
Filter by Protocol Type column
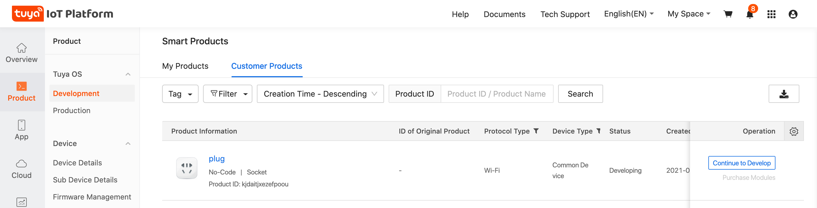click(536, 131)
